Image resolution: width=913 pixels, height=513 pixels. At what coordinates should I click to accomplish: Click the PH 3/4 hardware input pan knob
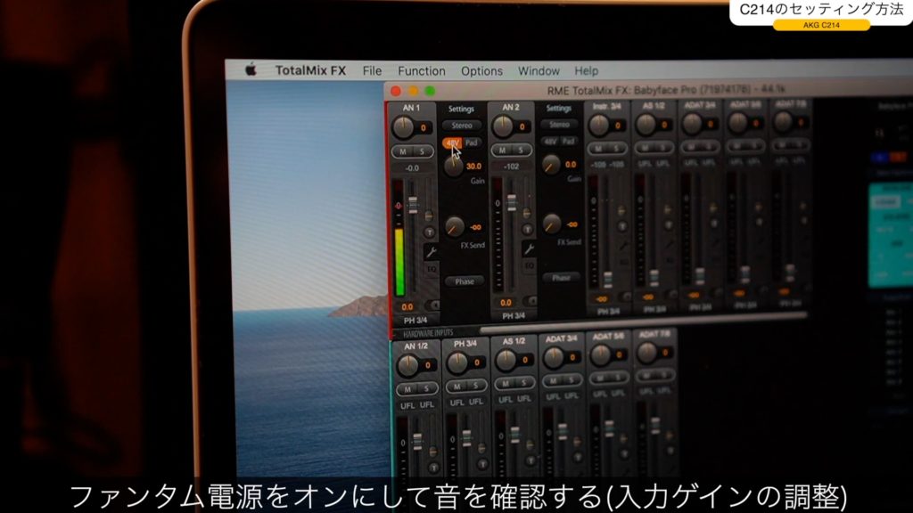tap(457, 362)
